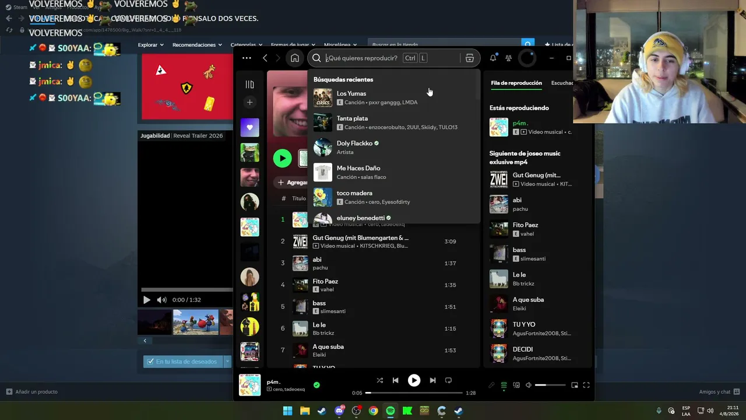The width and height of the screenshot is (746, 420).
Task: Toggle repeat in Spotify player
Action: tap(448, 380)
